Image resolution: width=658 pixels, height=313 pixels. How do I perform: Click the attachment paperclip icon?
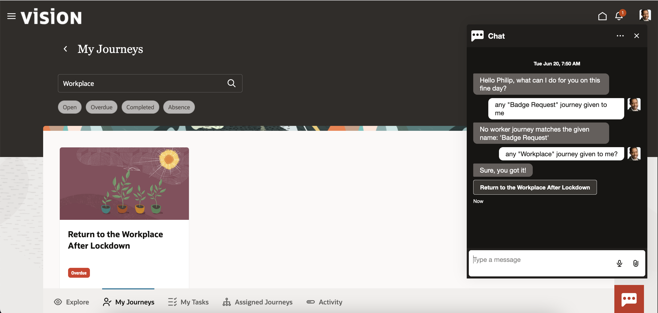coord(636,263)
